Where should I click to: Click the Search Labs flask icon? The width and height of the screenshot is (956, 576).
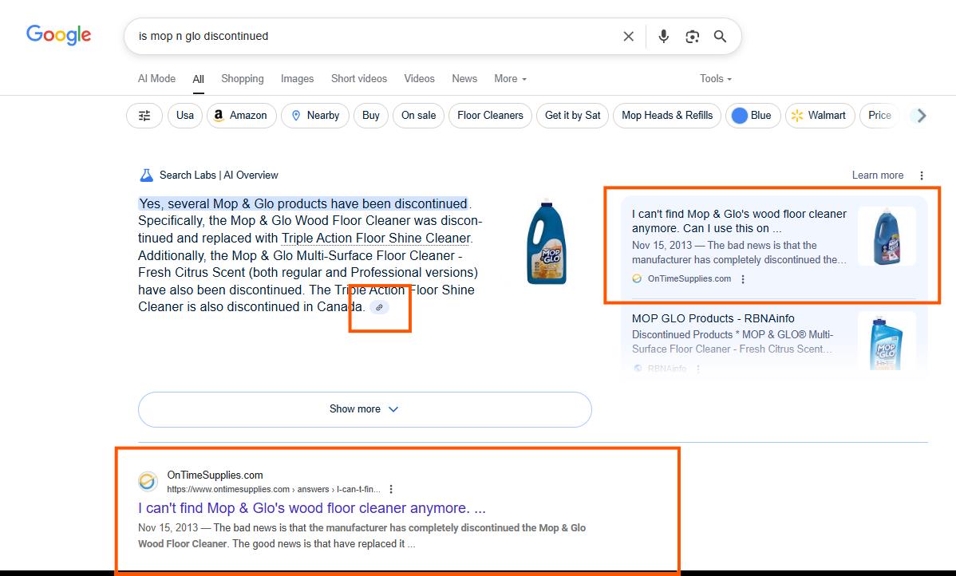pos(146,176)
